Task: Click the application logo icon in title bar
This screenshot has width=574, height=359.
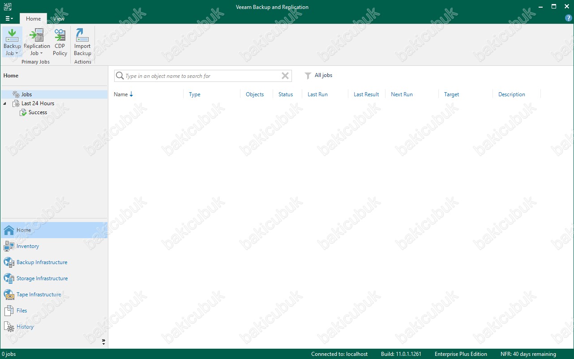Action: point(8,7)
